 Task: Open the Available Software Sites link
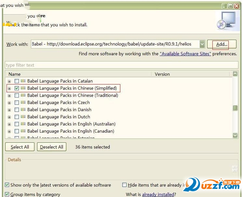coord(185,54)
